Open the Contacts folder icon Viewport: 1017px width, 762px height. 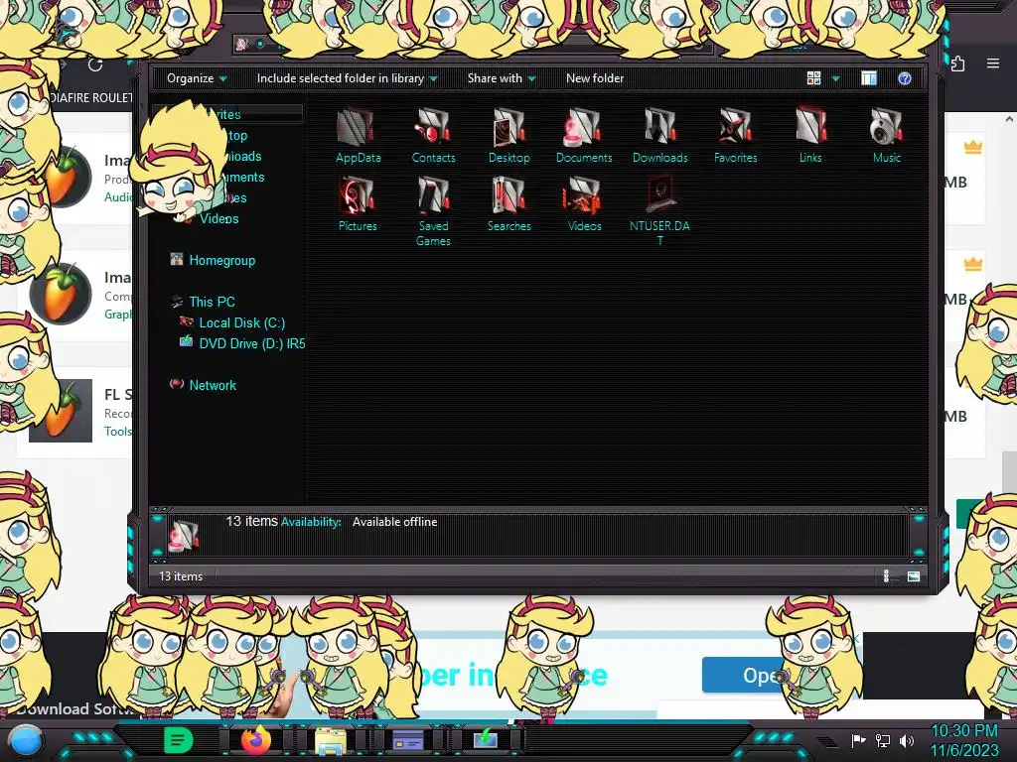pyautogui.click(x=433, y=126)
